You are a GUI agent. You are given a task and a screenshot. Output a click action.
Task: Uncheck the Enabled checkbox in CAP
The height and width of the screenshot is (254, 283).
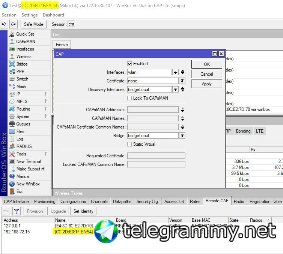[129, 64]
